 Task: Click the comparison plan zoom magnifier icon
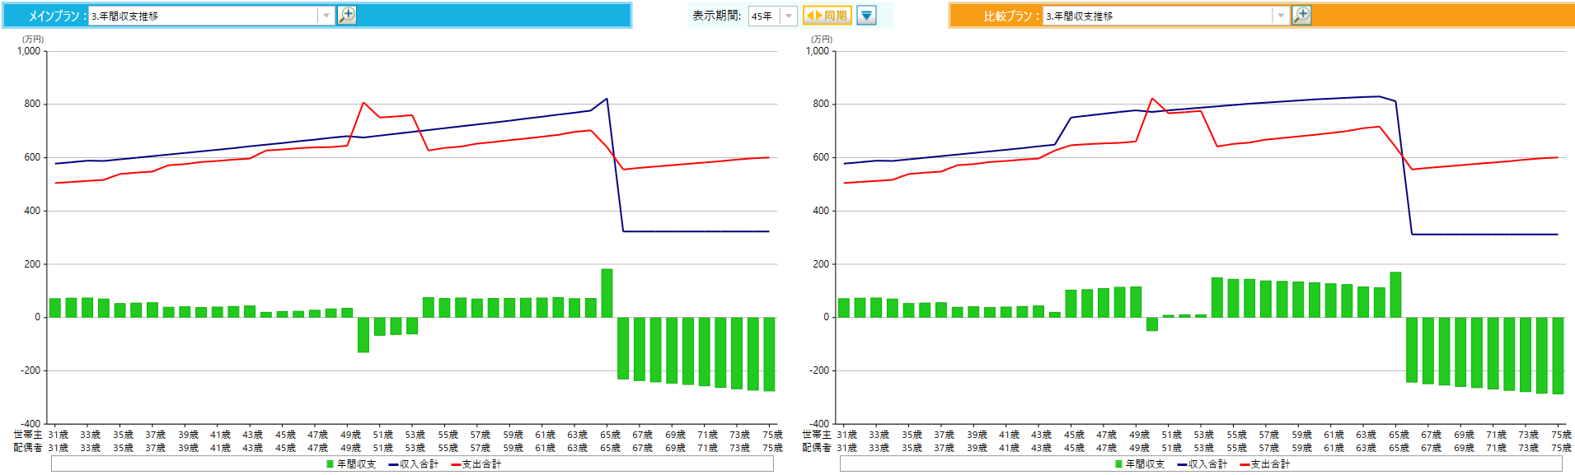tap(1301, 16)
